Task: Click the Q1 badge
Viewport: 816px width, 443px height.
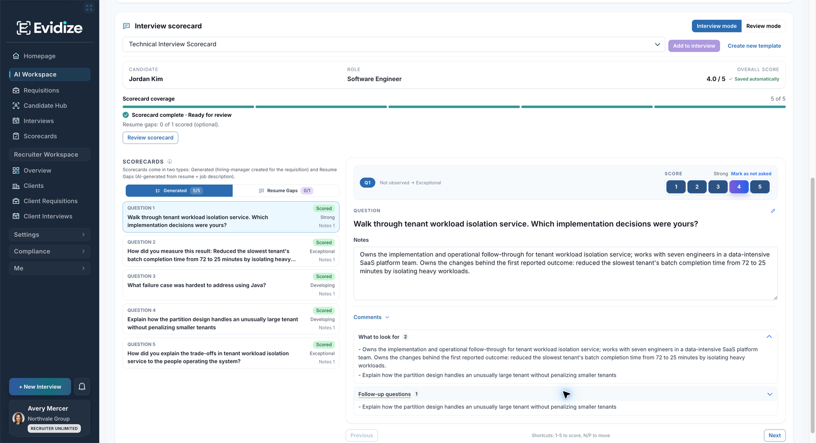Action: coord(367,183)
